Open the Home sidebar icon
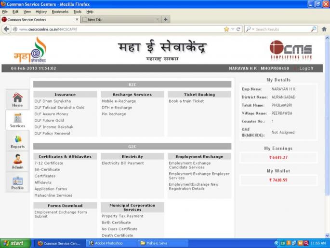The image size is (330, 248). point(17,99)
